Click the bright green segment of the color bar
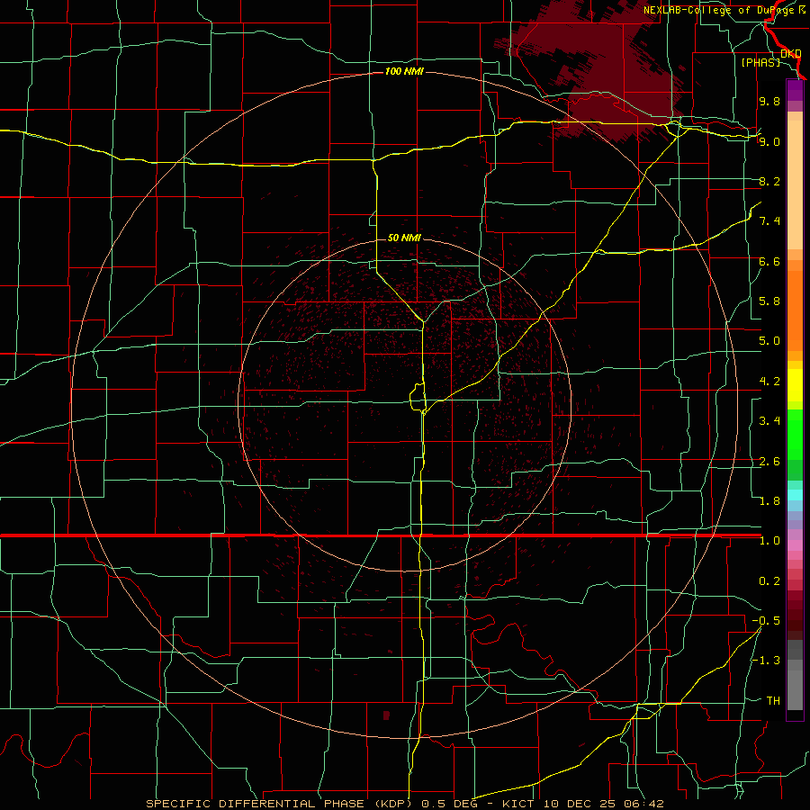The height and width of the screenshot is (810, 810). click(x=795, y=434)
